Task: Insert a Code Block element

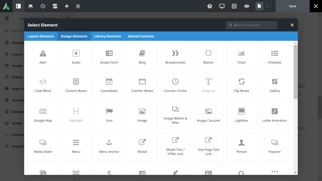Action: (x=43, y=85)
